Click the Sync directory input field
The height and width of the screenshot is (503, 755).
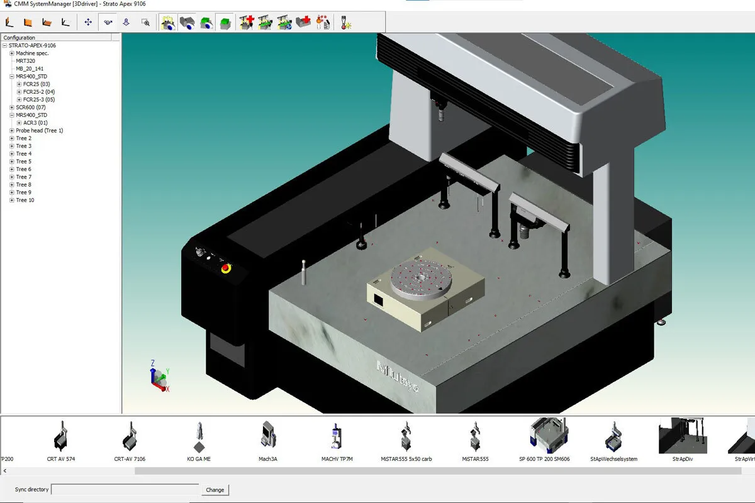coord(126,489)
